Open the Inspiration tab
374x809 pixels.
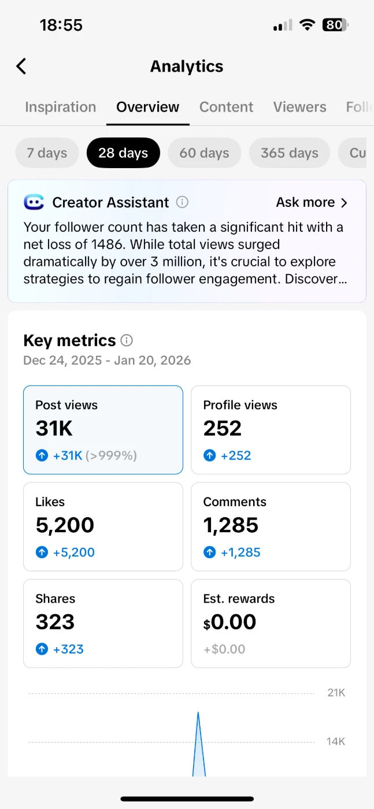60,107
